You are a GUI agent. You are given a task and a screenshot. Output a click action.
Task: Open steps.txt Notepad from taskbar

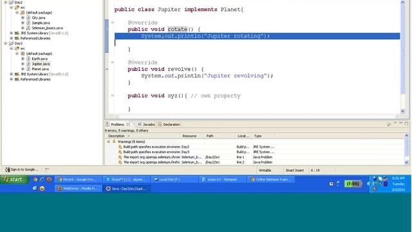(x=223, y=179)
